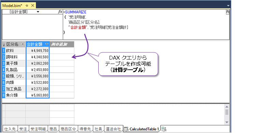
Task: Click the create new calculated table icon
Action: point(164,129)
